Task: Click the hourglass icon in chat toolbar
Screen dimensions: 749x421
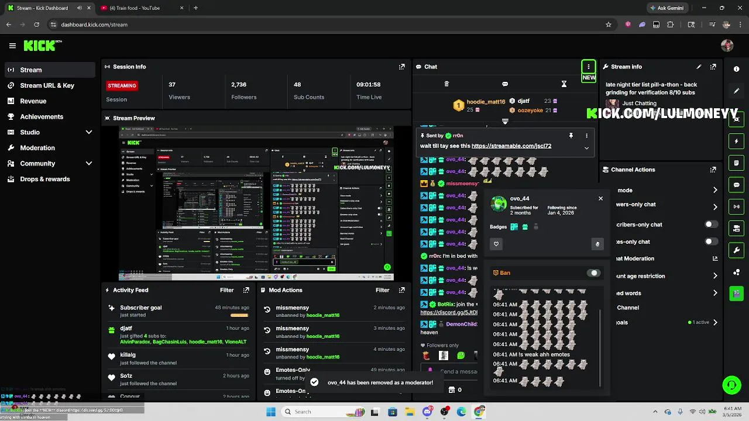Action: coord(564,84)
